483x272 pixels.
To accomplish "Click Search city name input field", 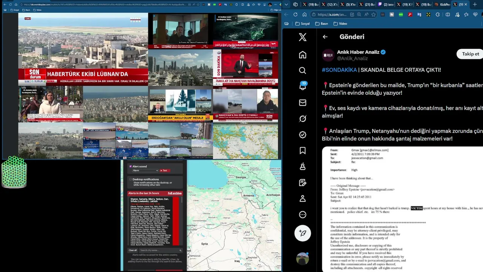I will pyautogui.click(x=160, y=250).
